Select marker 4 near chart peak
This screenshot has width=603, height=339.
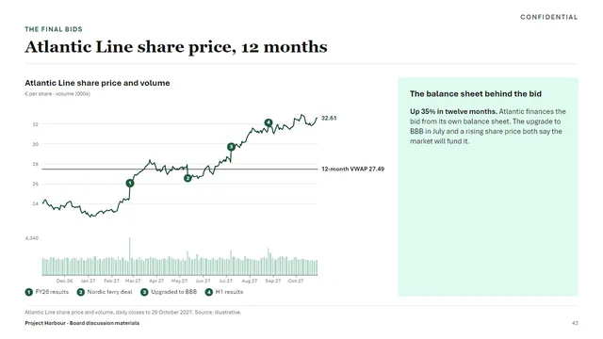coord(269,122)
